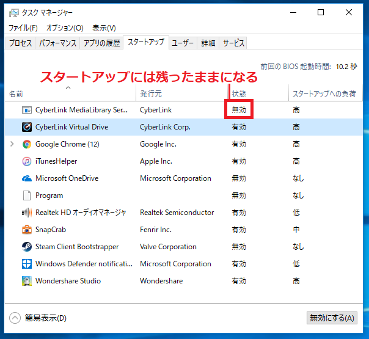Click 無効 status of CyberLink MediaLibrary row
Screen dimensions: 369x339
point(239,110)
